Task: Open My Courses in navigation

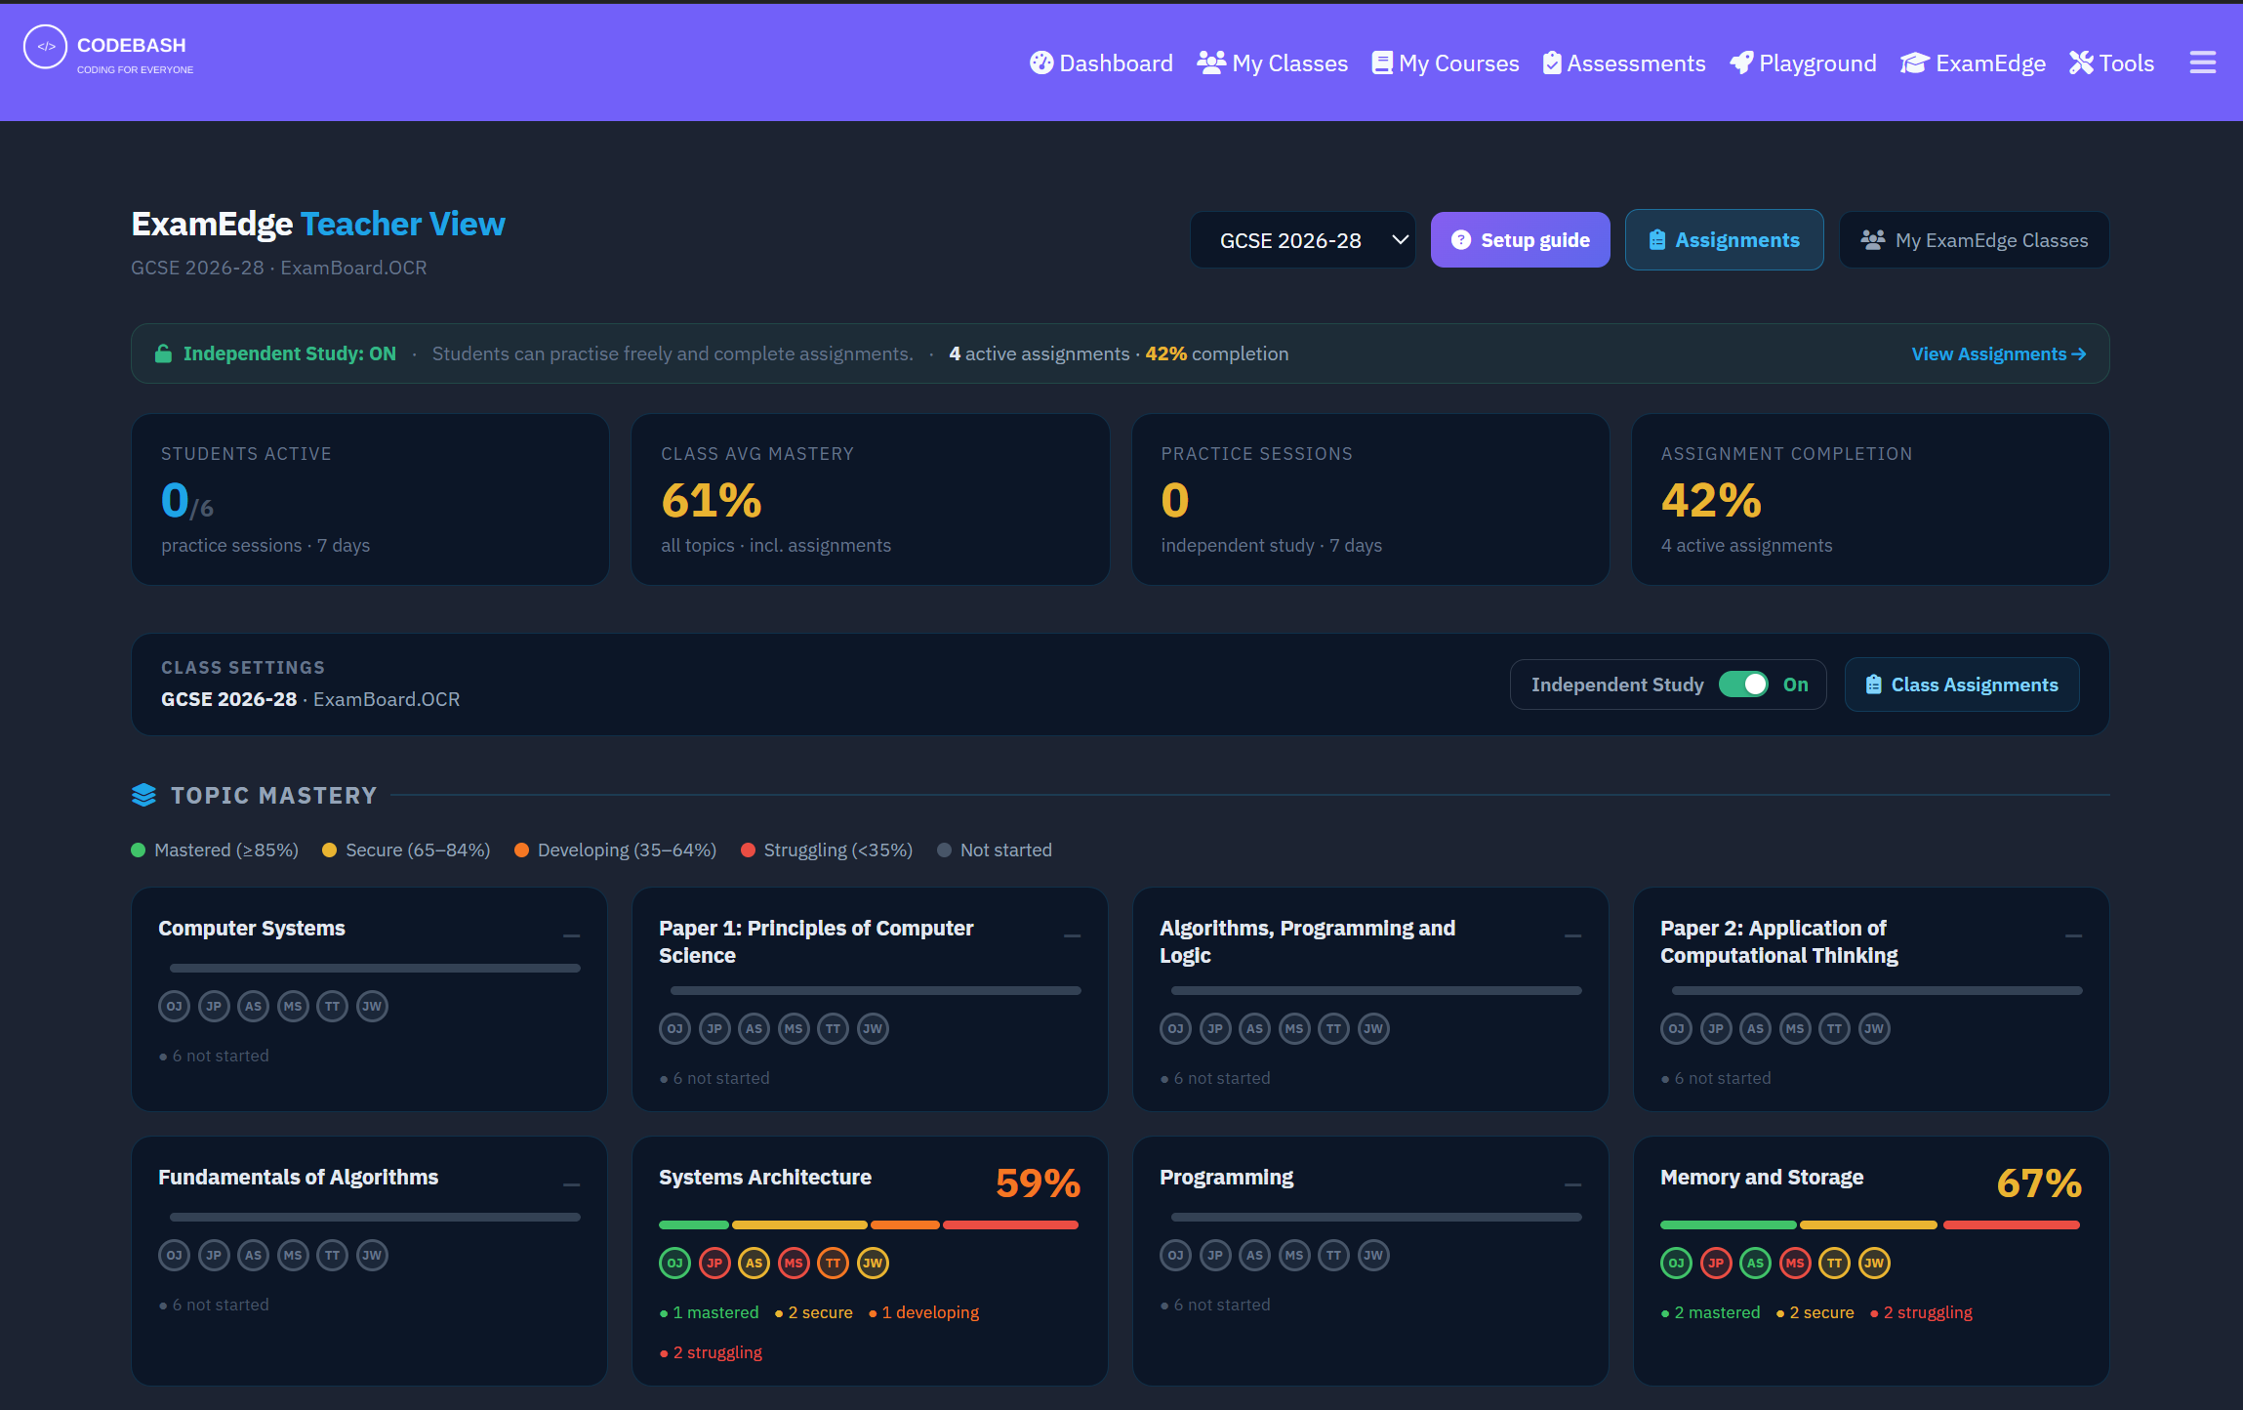Action: click(x=1446, y=63)
